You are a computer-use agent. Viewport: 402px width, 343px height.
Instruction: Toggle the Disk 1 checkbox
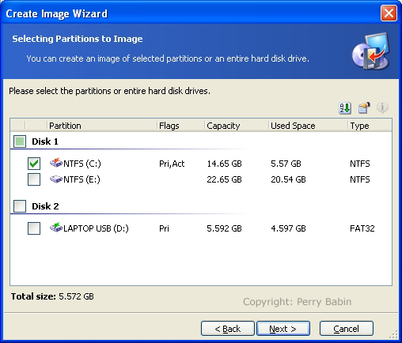[x=20, y=141]
